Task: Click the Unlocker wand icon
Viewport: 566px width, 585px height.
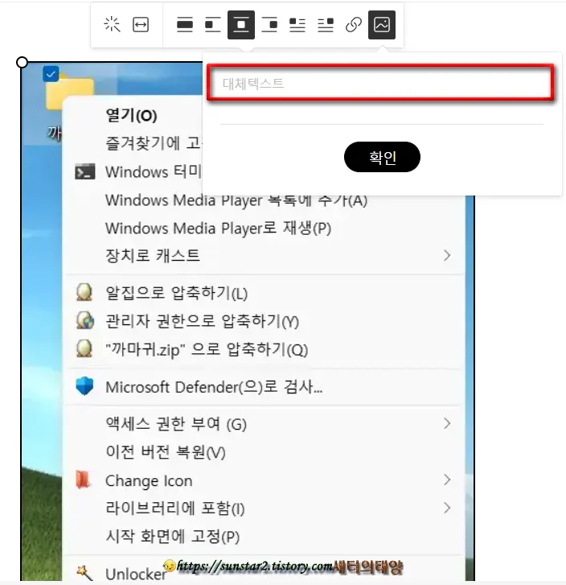Action: 84,573
